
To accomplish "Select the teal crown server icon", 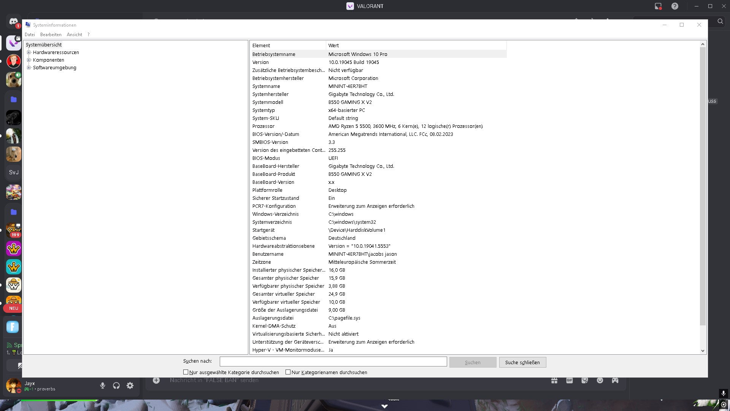I will click(x=14, y=267).
